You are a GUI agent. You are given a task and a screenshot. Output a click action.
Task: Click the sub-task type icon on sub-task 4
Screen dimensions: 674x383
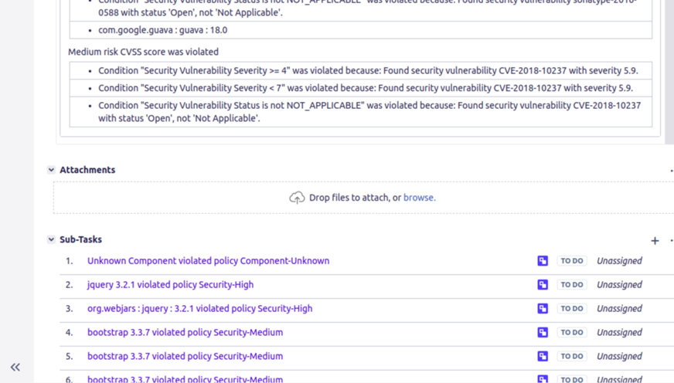(x=543, y=333)
